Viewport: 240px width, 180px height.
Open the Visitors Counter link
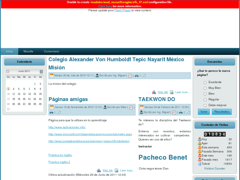click(x=215, y=168)
